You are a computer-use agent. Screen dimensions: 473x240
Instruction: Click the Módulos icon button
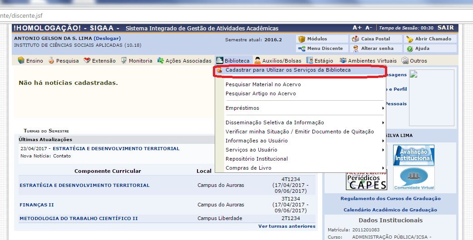(313, 39)
